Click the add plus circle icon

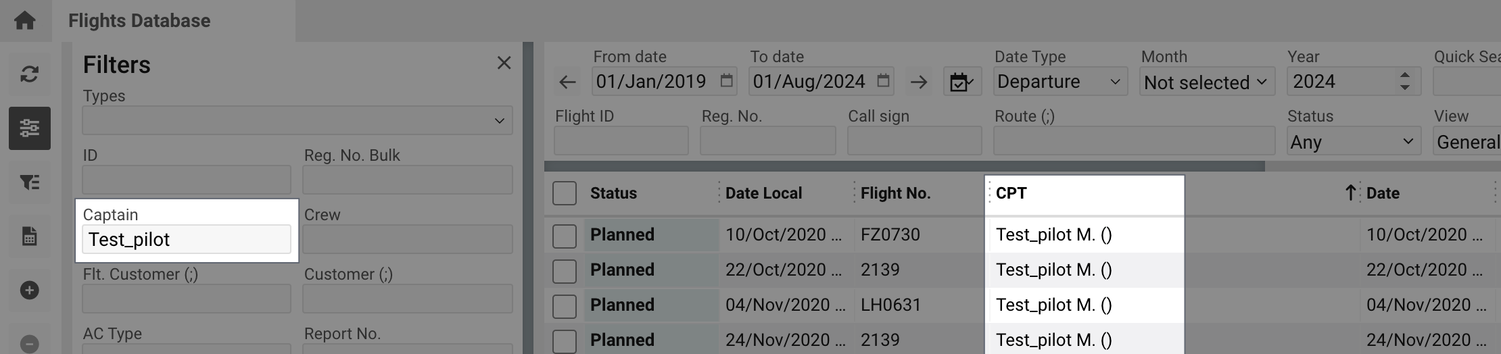click(29, 290)
